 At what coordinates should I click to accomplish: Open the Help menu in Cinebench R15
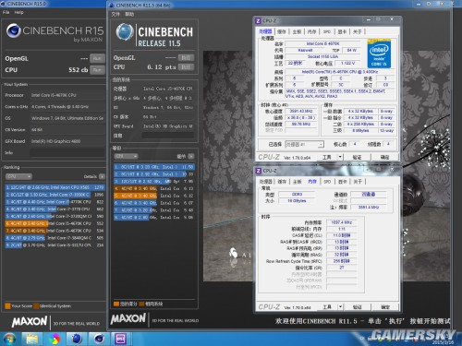tap(18, 12)
